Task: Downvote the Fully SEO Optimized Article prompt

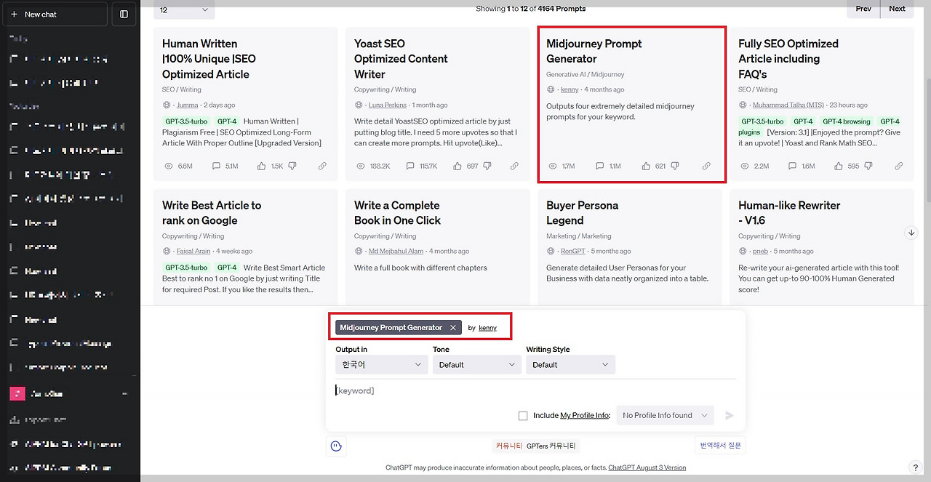Action: tap(867, 166)
